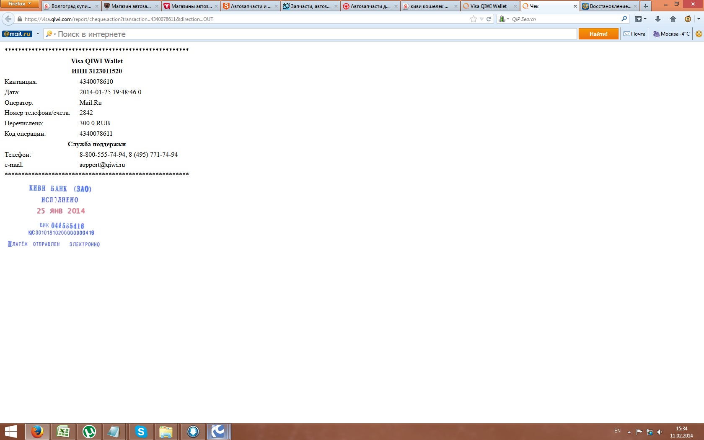Open Mail.ru toolbar settings gear
This screenshot has width=704, height=440.
point(699,34)
